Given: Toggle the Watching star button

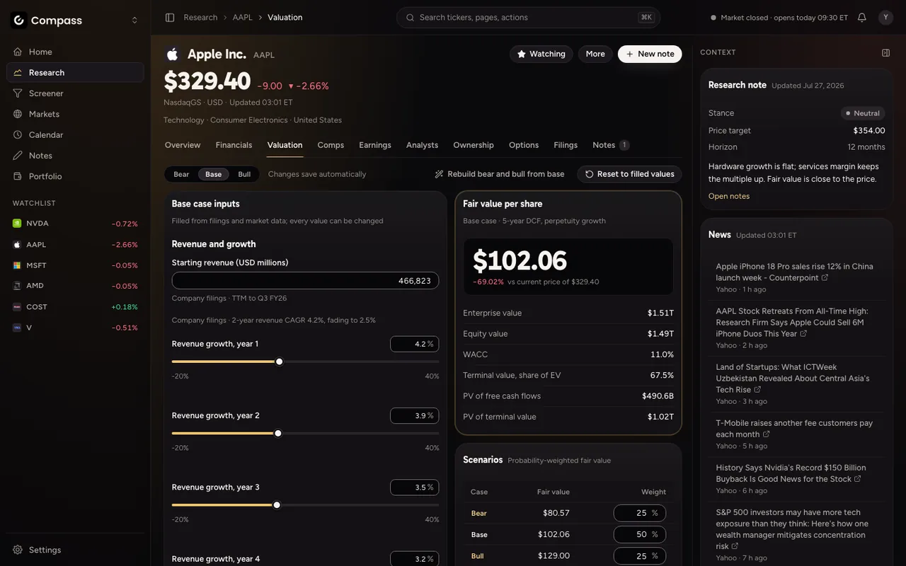Looking at the screenshot, I should (x=541, y=54).
